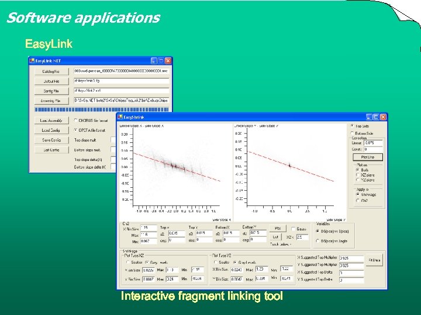421x315 pixels.
Task: Minimize the EasyLink.NET window
Action: [x=154, y=61]
